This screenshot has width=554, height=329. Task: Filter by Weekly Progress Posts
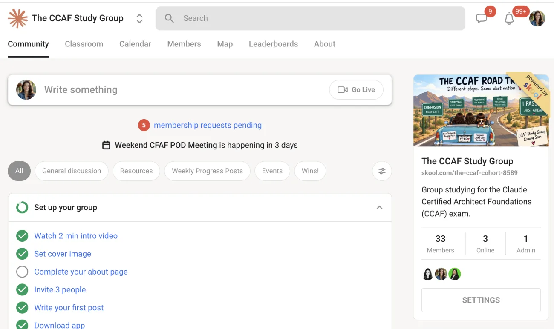pyautogui.click(x=207, y=171)
